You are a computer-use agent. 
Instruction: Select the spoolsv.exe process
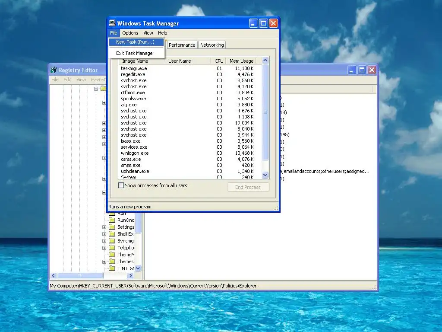coord(133,99)
